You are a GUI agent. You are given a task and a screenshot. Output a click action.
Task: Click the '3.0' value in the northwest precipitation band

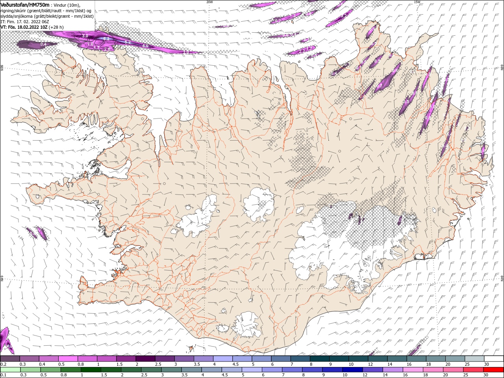(x=85, y=36)
